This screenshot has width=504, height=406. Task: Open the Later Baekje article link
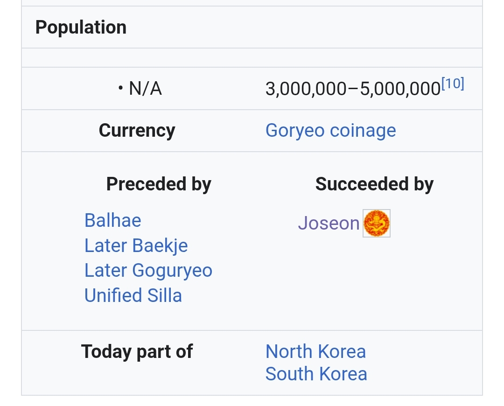tap(136, 245)
